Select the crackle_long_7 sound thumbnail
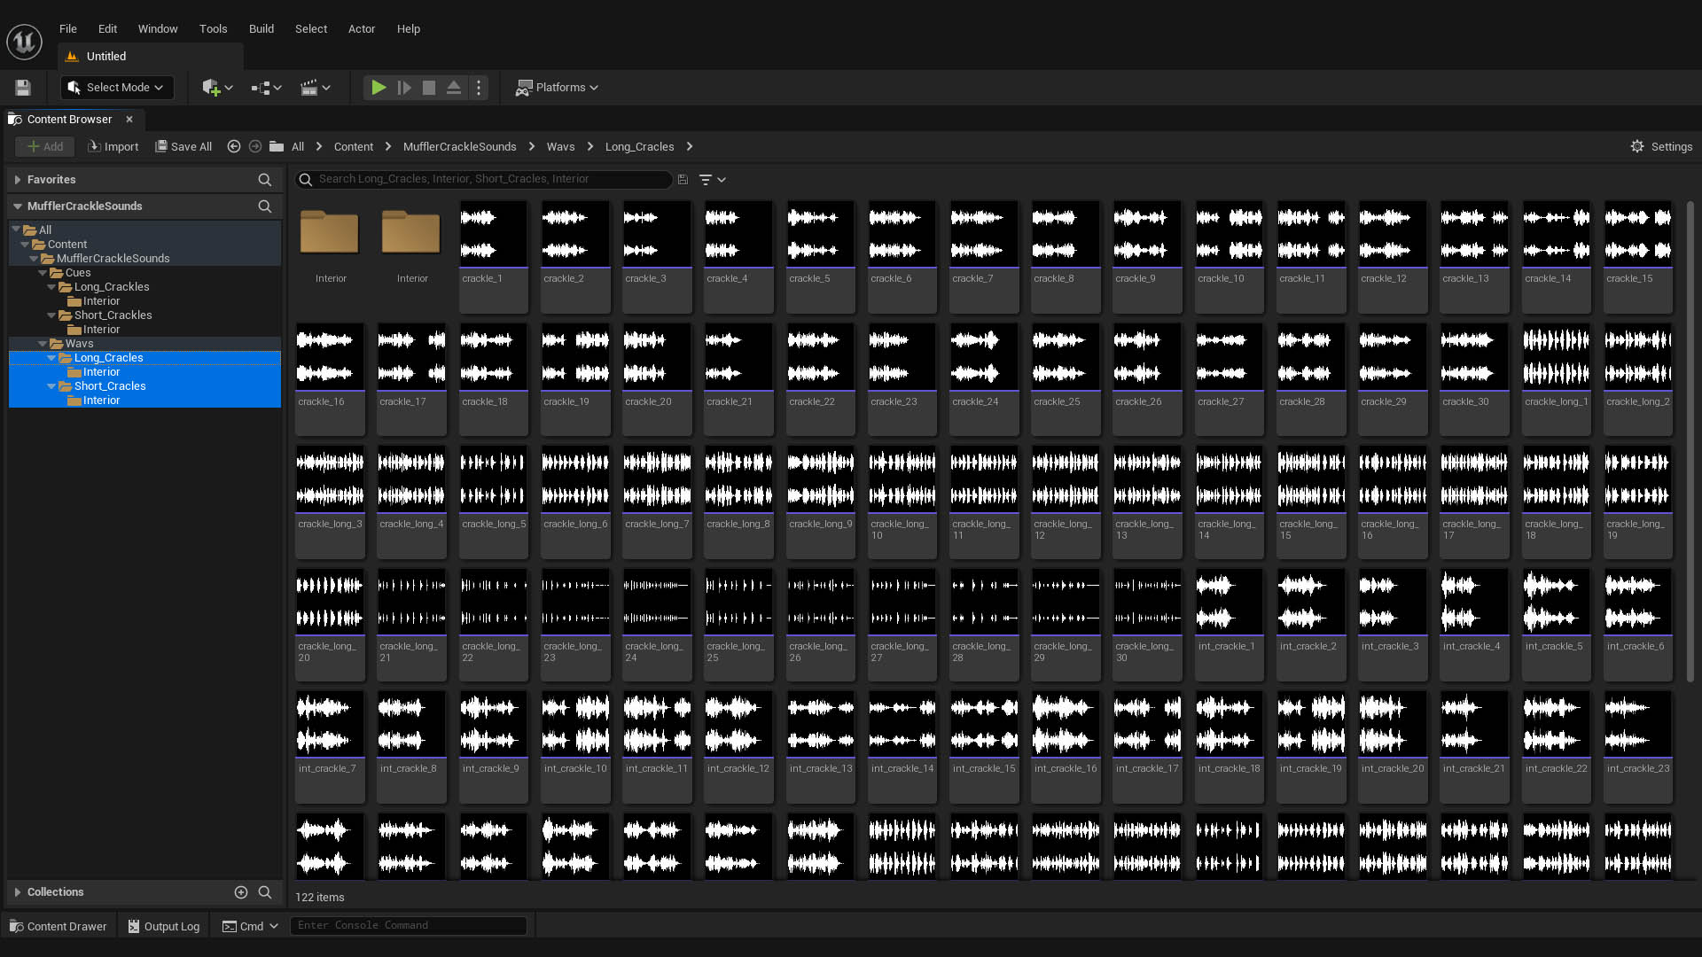 (x=657, y=479)
